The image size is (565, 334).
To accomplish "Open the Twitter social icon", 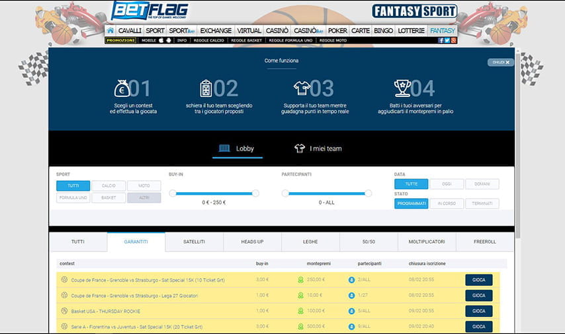I will 447,40.
